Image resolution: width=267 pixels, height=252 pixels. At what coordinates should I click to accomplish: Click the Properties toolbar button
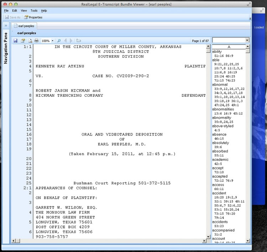[33, 17]
